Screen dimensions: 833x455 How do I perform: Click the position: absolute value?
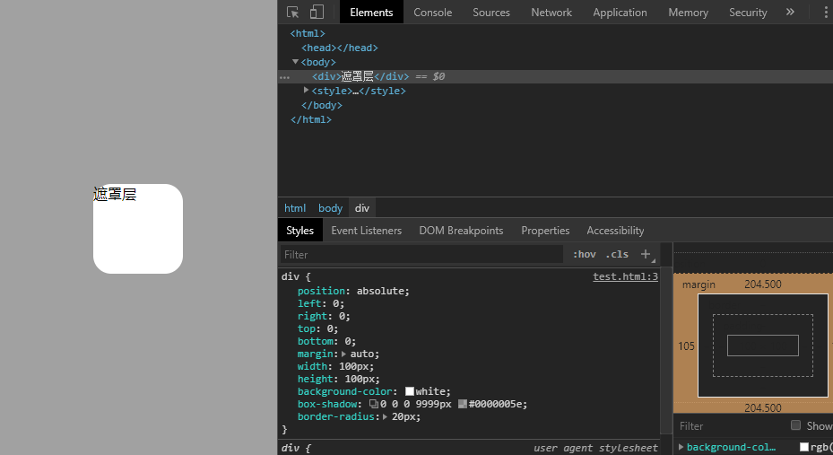click(380, 291)
